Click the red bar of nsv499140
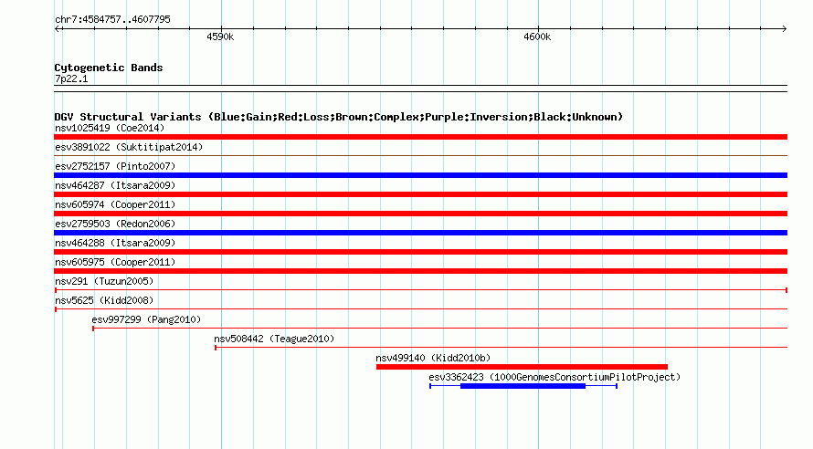Image resolution: width=813 pixels, height=449 pixels. click(522, 367)
